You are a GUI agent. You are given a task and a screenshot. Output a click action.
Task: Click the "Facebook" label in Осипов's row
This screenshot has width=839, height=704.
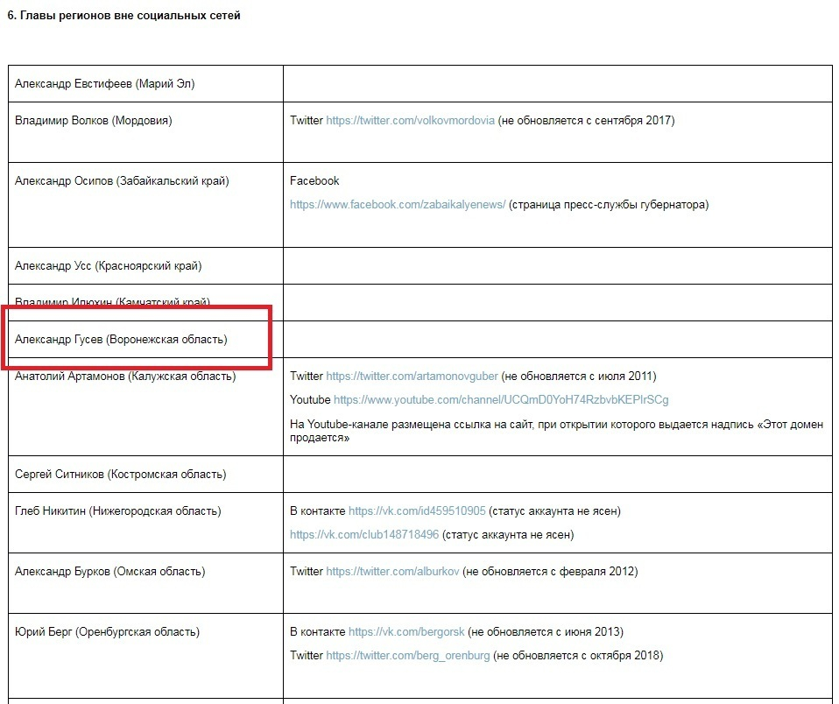point(314,181)
